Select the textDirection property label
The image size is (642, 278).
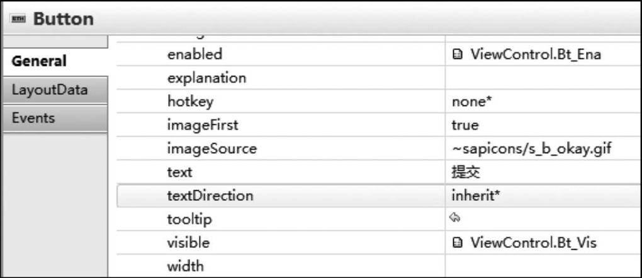point(210,196)
